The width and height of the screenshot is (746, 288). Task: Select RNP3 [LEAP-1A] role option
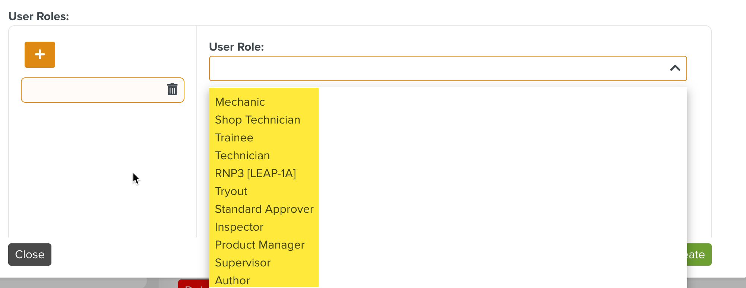point(256,173)
